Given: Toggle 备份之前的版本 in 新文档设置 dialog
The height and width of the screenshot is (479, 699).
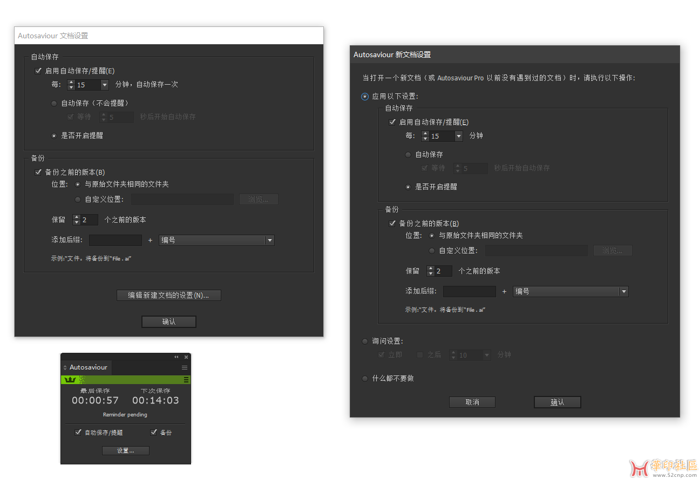Looking at the screenshot, I should tap(392, 223).
